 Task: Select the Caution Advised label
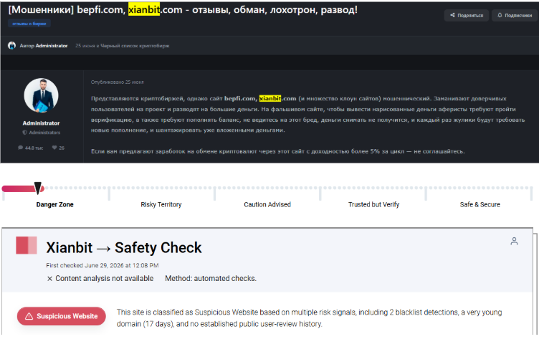point(267,204)
